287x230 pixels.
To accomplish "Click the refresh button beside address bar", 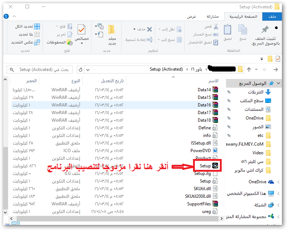I will pyautogui.click(x=81, y=70).
